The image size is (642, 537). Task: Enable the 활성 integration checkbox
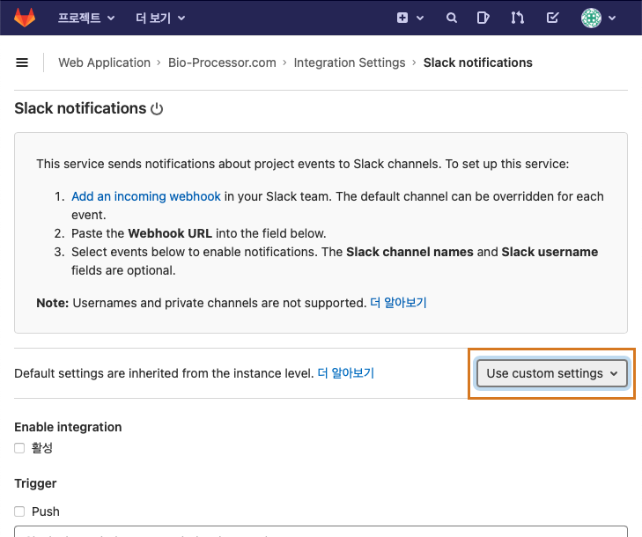click(x=19, y=448)
